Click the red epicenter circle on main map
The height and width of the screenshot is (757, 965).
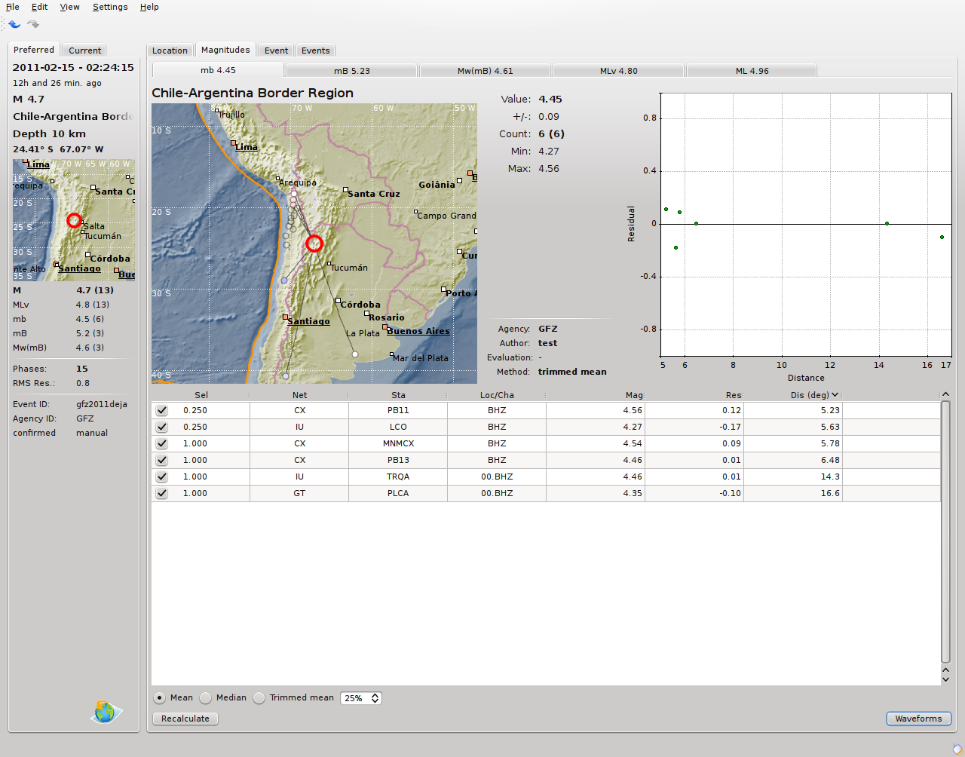coord(314,244)
